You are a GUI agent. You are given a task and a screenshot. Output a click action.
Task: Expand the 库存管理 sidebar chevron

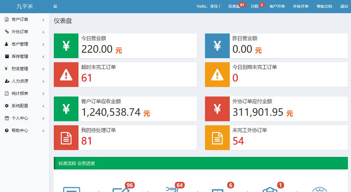pos(43,57)
